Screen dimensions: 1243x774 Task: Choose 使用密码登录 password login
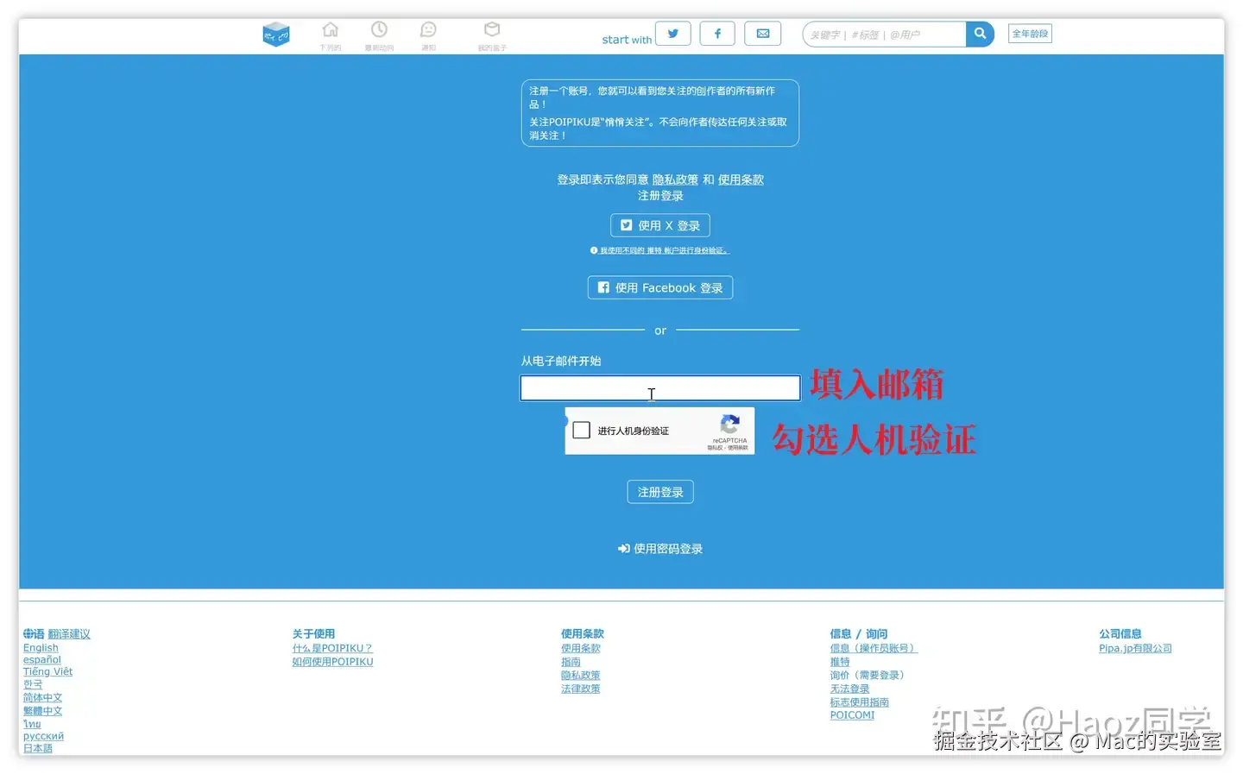pyautogui.click(x=660, y=549)
